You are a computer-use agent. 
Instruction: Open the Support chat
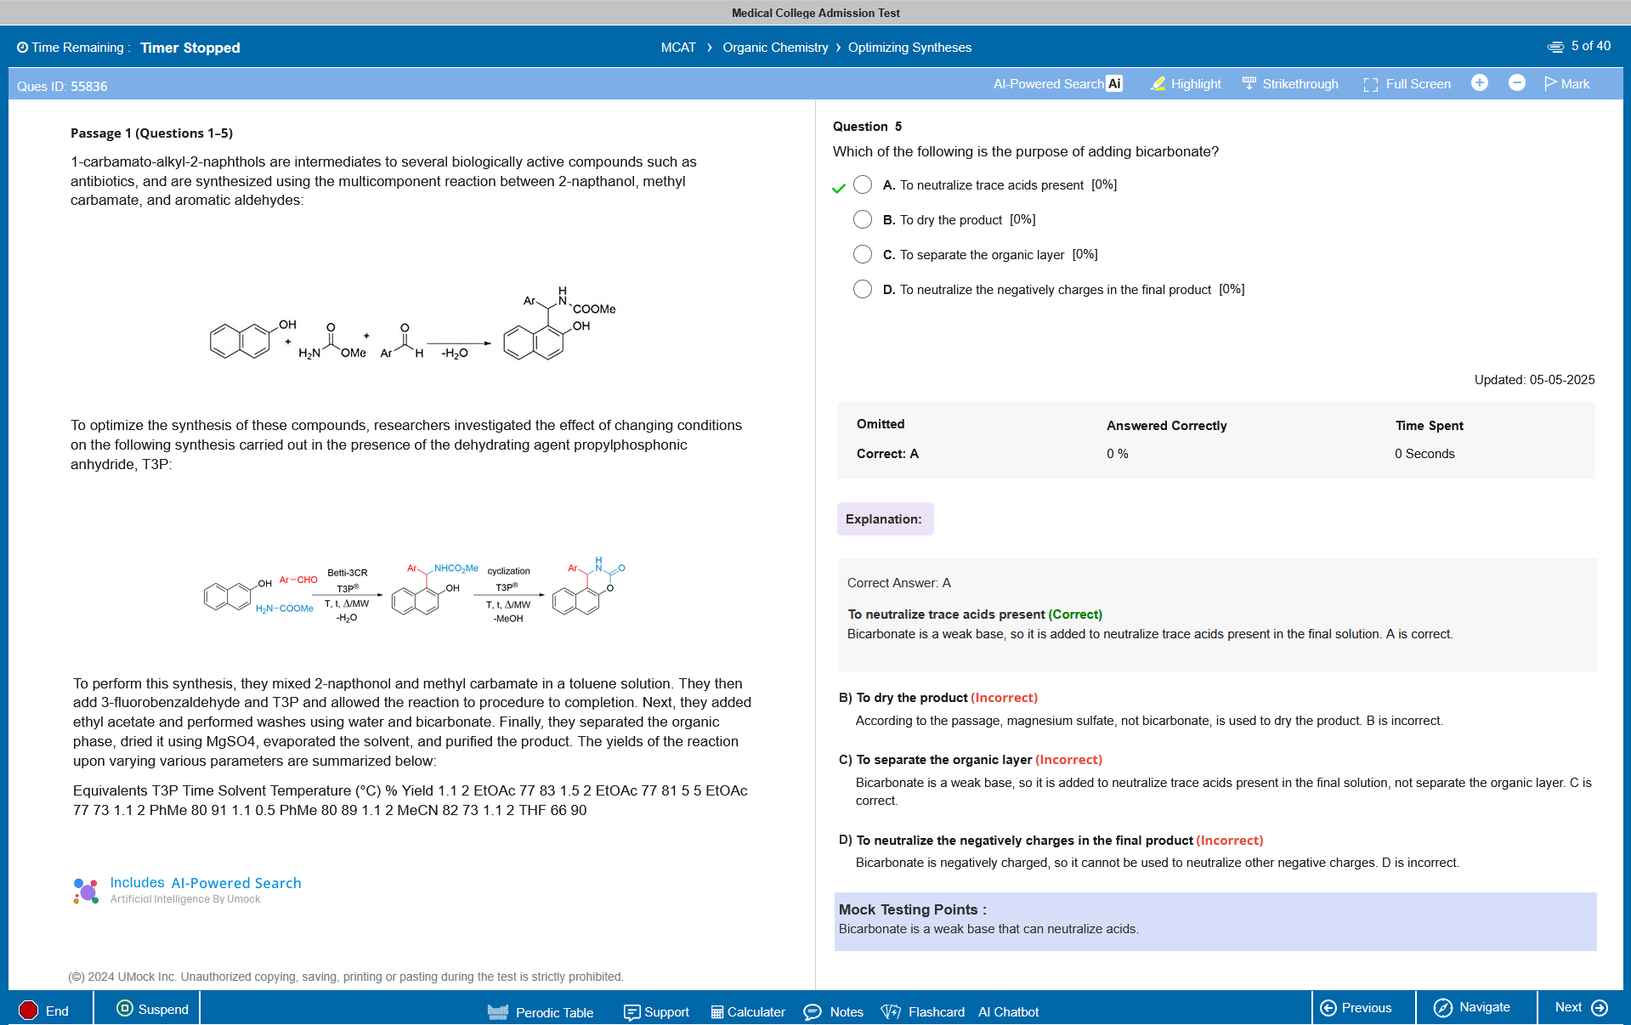[656, 1011]
